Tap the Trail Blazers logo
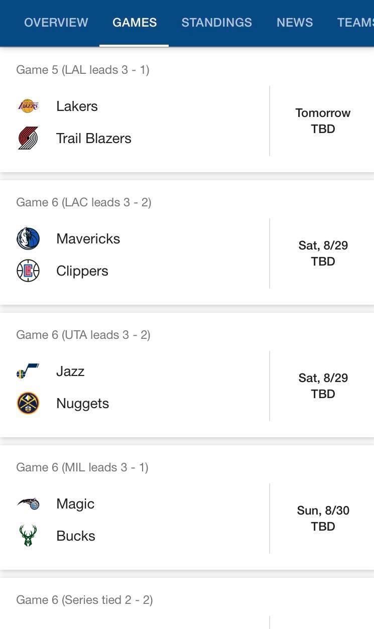The height and width of the screenshot is (629, 374). tap(28, 138)
